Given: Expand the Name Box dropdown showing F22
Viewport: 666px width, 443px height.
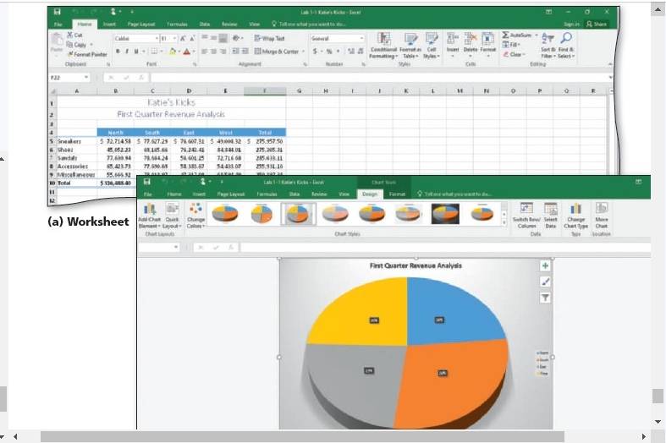Looking at the screenshot, I should click(86, 77).
